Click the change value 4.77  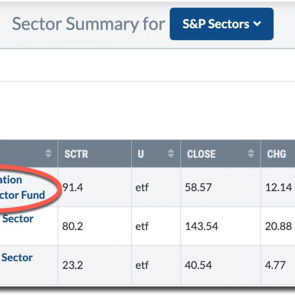[275, 265]
